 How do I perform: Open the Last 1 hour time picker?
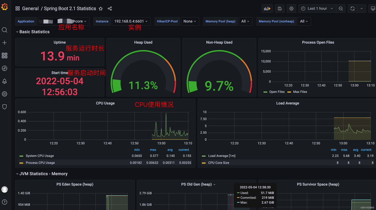click(317, 9)
